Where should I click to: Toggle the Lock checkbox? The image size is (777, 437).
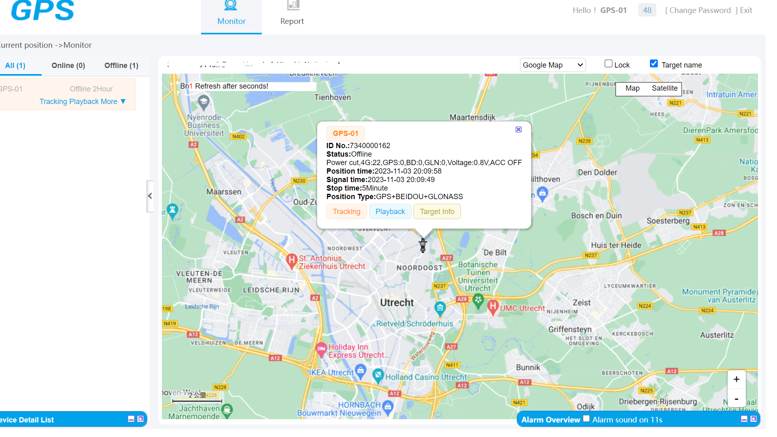pyautogui.click(x=608, y=64)
